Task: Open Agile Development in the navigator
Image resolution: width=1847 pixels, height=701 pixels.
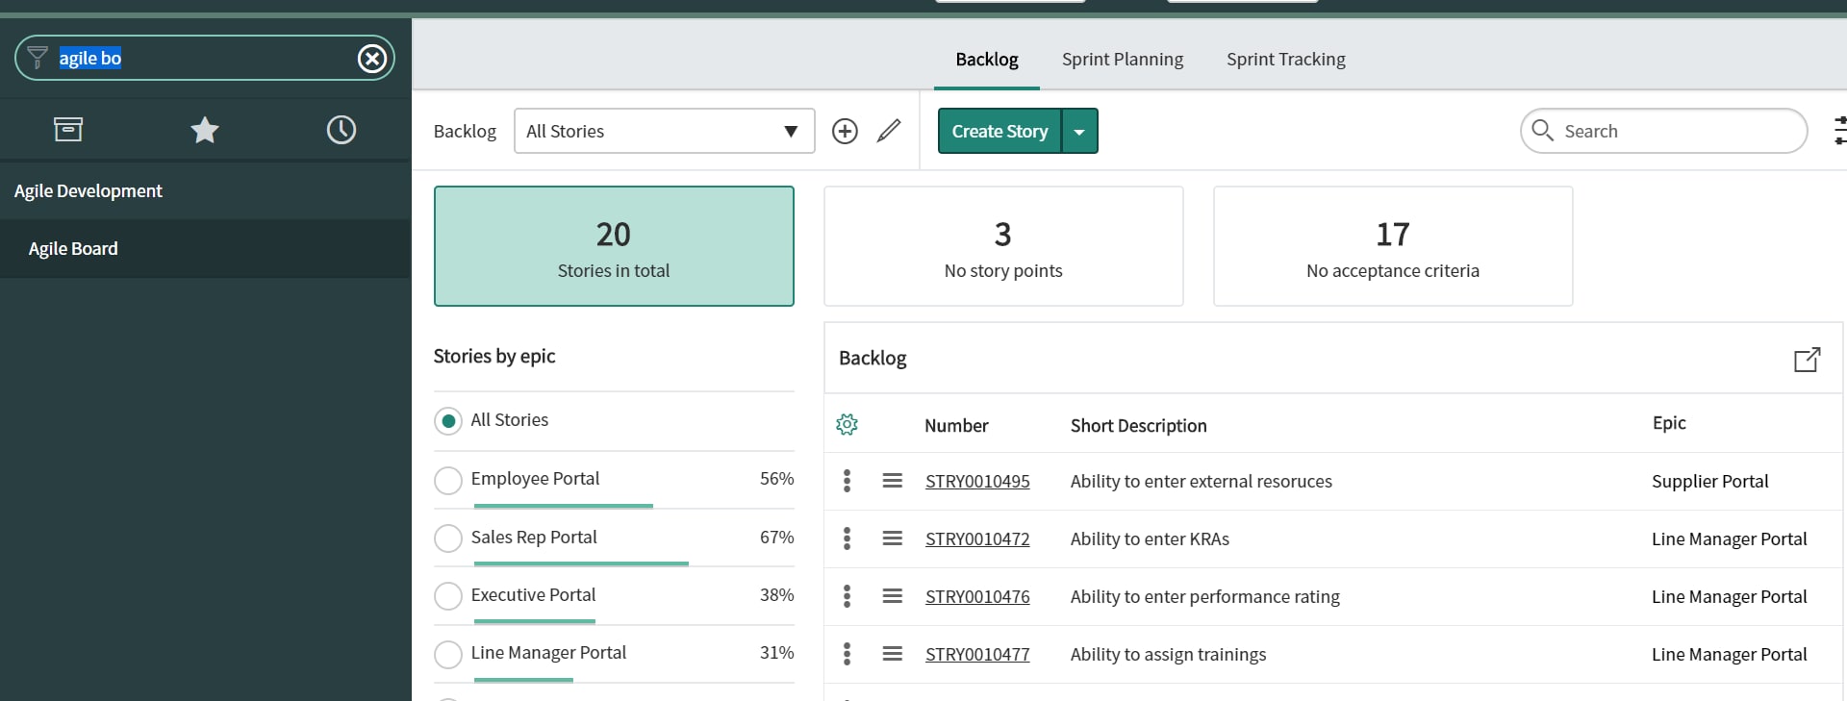Action: pyautogui.click(x=89, y=190)
